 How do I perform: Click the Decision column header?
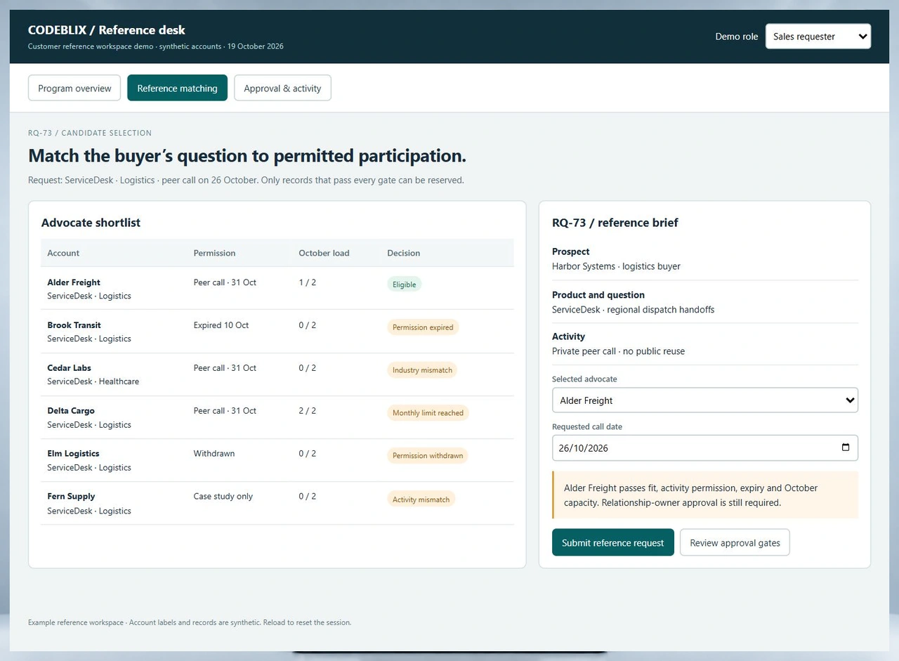pyautogui.click(x=403, y=253)
